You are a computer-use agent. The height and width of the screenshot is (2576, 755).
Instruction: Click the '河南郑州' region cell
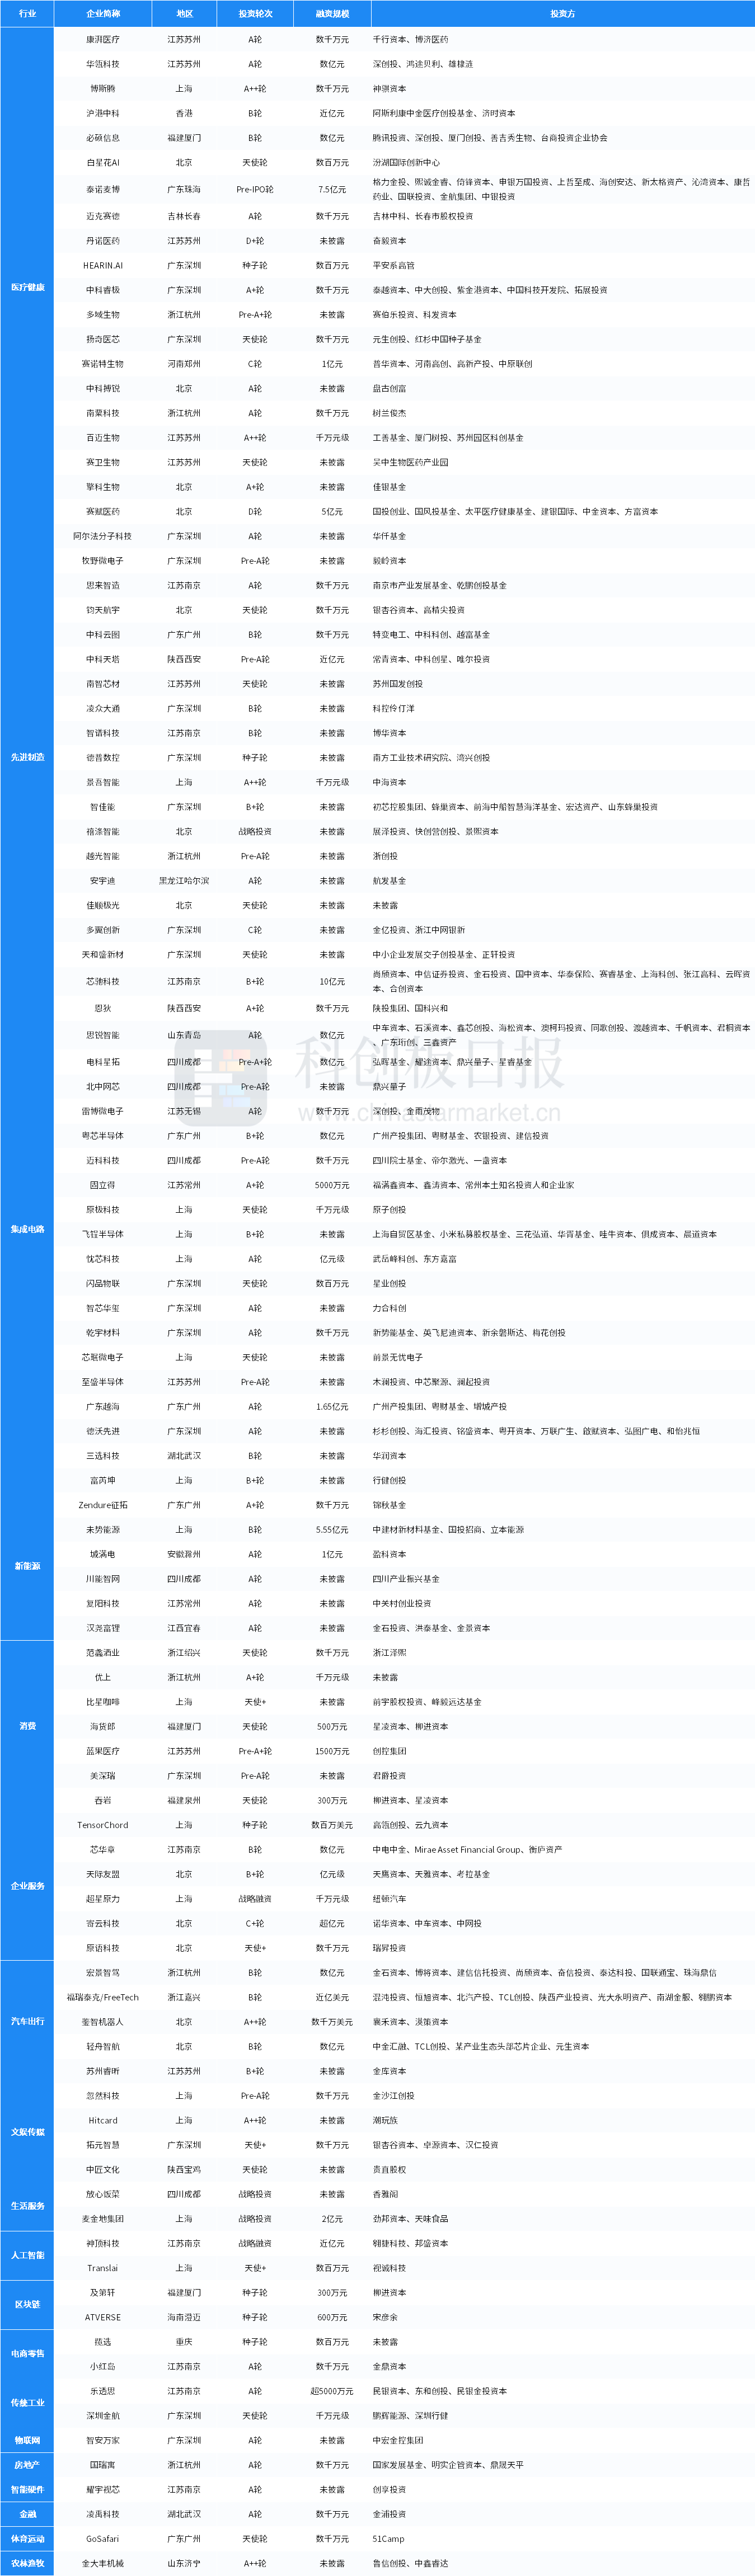click(x=184, y=364)
